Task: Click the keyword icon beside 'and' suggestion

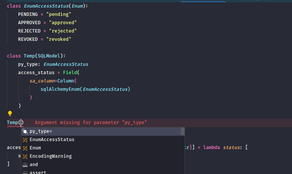Action: [x=25, y=165]
